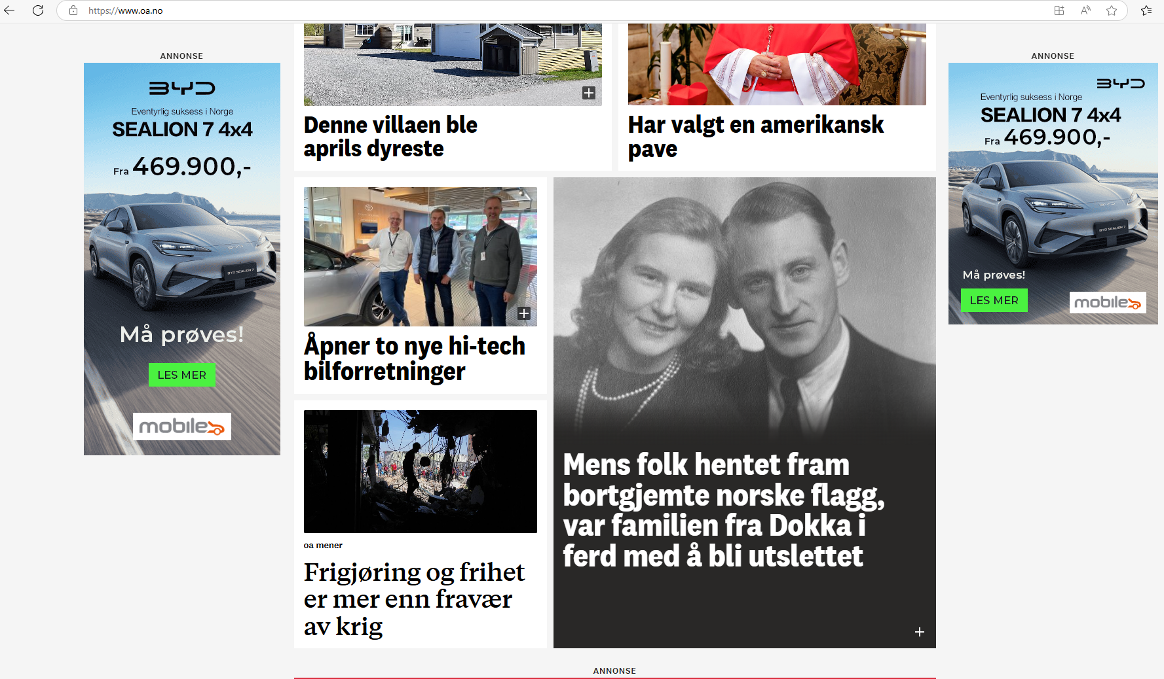Image resolution: width=1164 pixels, height=679 pixels.
Task: Expand plus icon on Dokka family article
Action: pyautogui.click(x=920, y=632)
